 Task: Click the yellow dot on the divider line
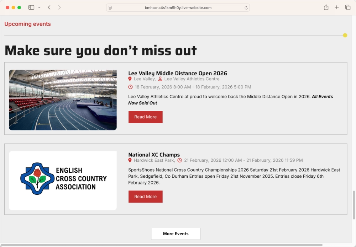345,35
